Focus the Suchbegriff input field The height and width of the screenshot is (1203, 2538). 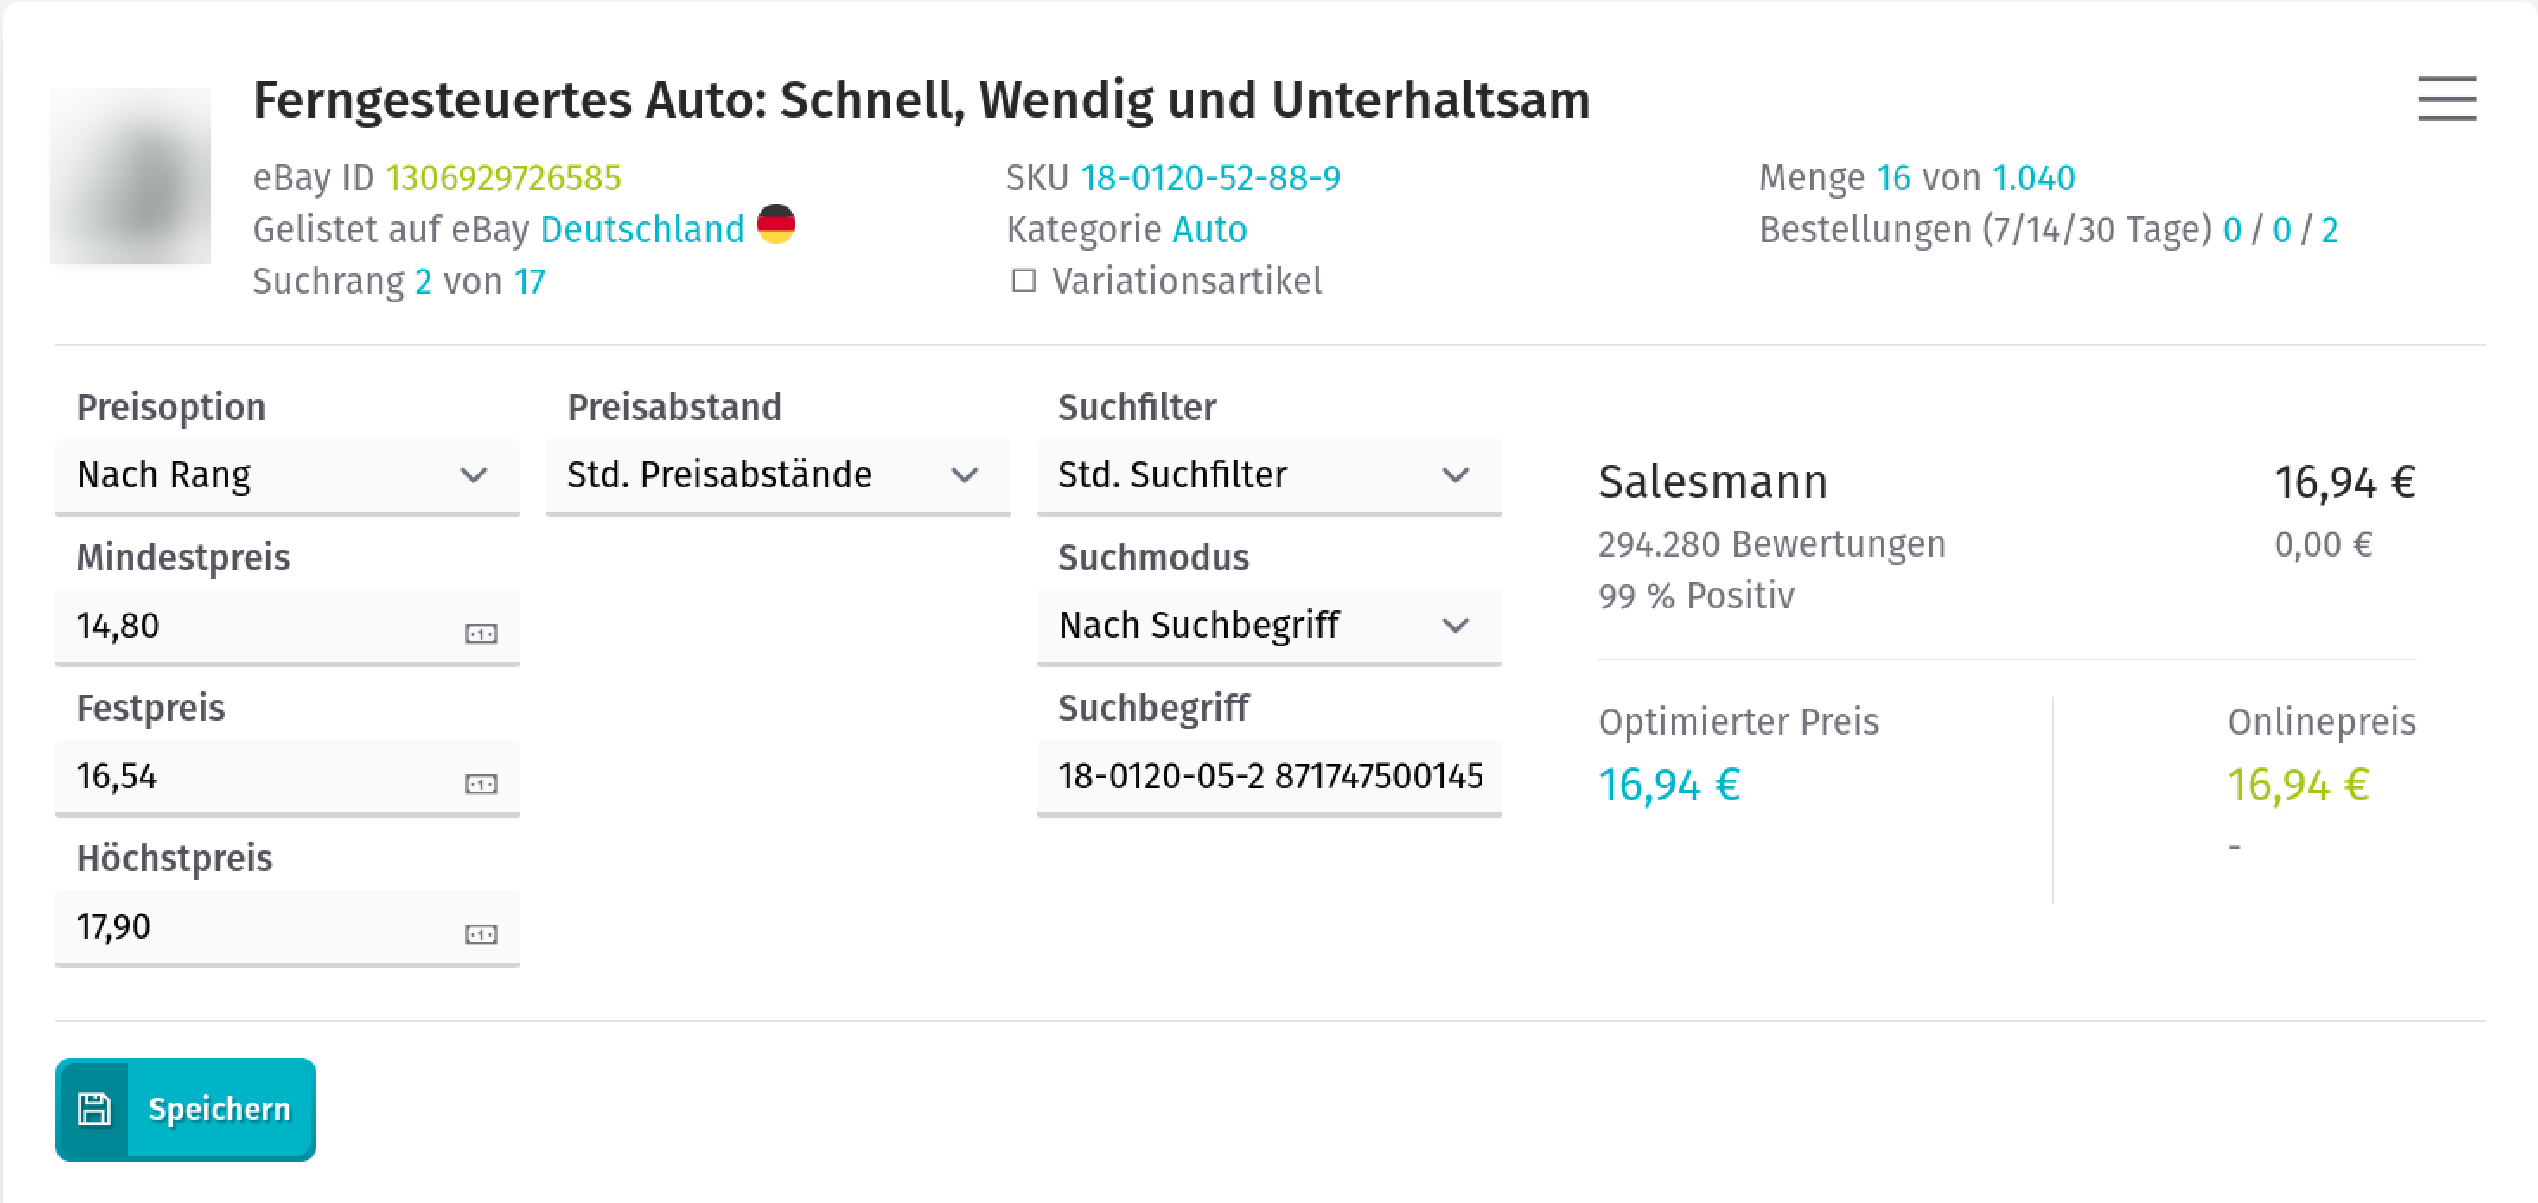pyautogui.click(x=1269, y=776)
